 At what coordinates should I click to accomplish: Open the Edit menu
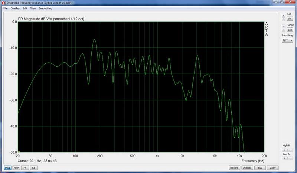click(x=25, y=8)
